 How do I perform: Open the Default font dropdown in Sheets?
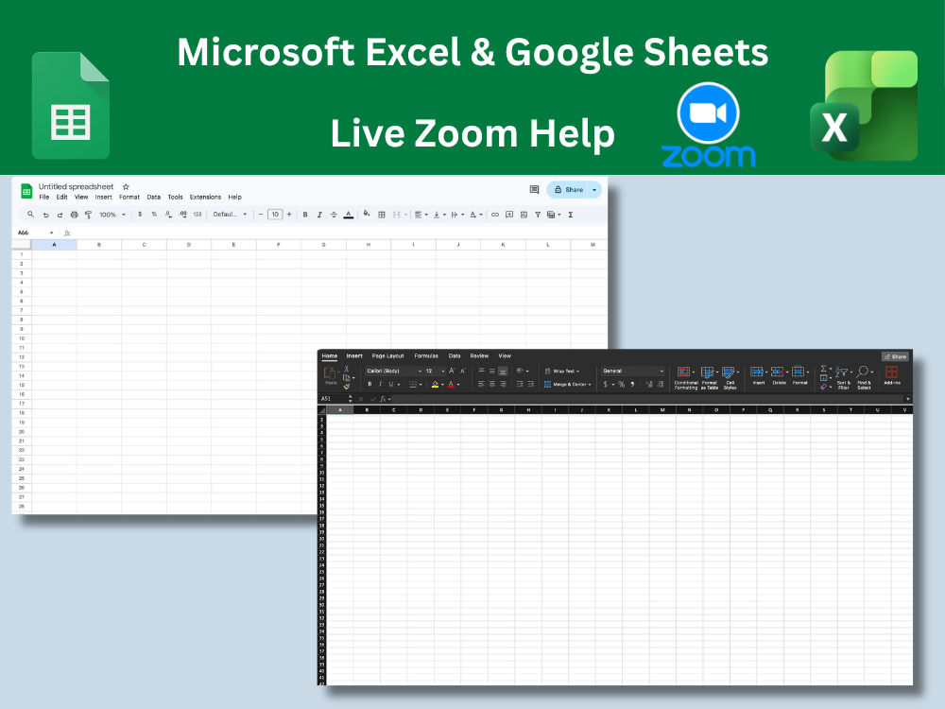230,214
